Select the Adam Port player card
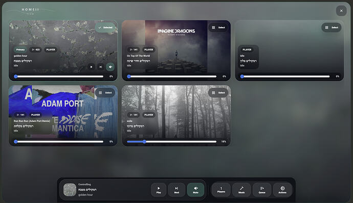The height and width of the screenshot is (203, 353). coord(105,93)
